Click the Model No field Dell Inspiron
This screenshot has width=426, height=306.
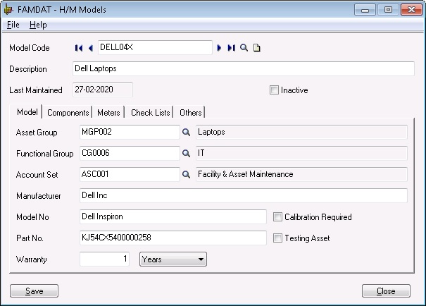click(173, 216)
